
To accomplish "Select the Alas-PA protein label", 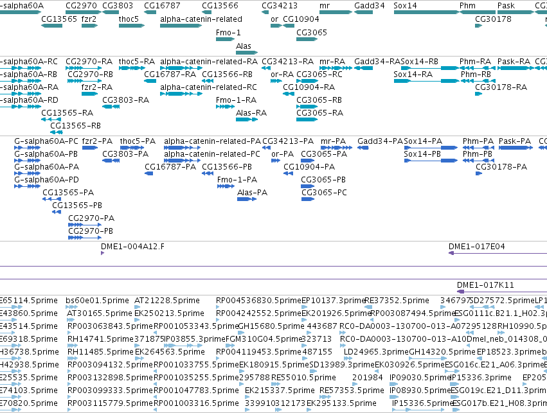I will (252, 193).
